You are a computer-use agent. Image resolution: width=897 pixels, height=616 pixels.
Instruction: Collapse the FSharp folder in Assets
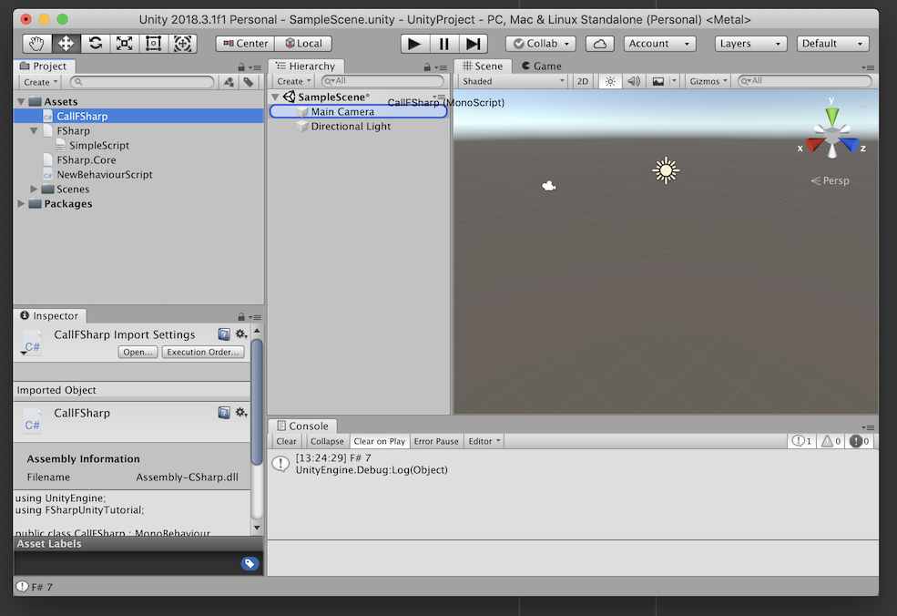[x=34, y=130]
